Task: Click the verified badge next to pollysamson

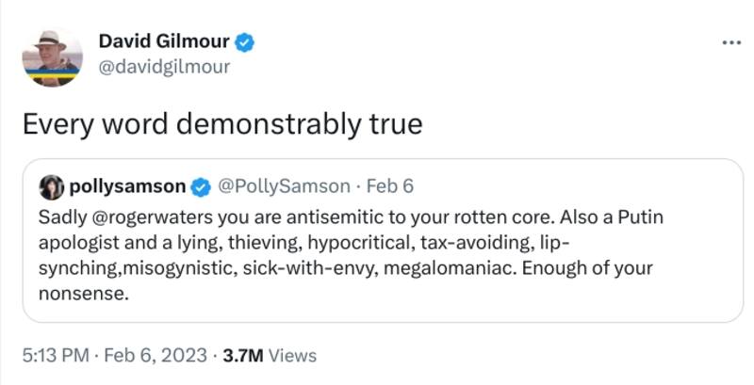Action: coord(201,186)
